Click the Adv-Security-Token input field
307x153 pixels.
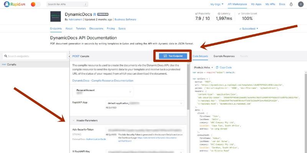(145, 130)
